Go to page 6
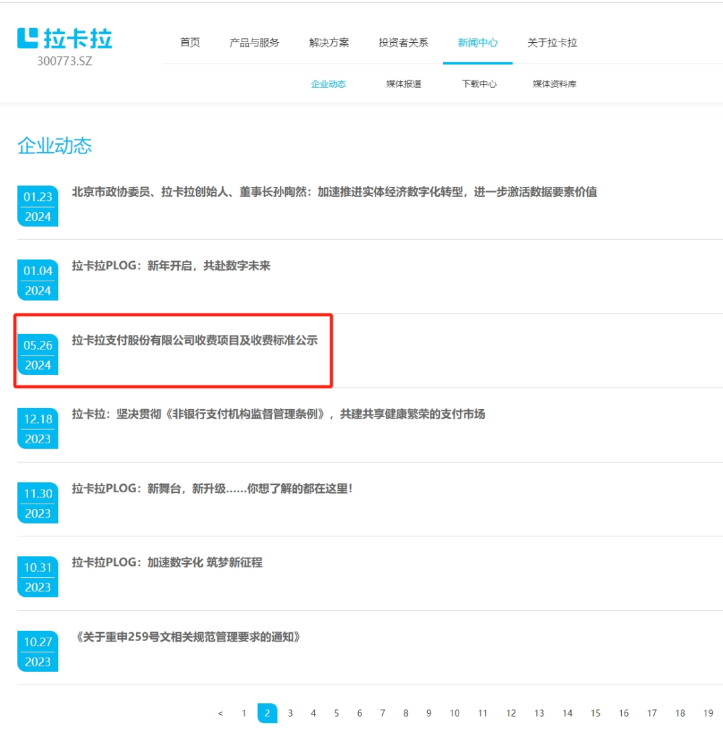 (x=359, y=713)
